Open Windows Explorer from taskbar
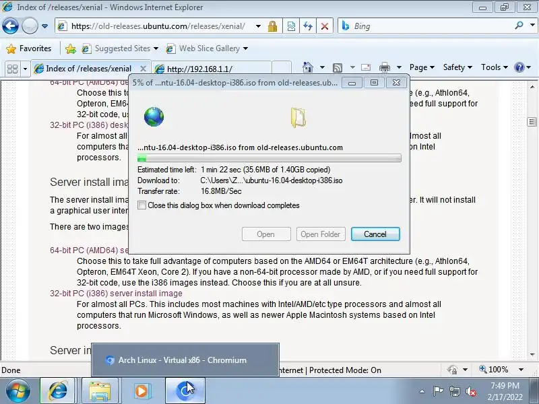The width and height of the screenshot is (539, 404). pyautogui.click(x=99, y=391)
